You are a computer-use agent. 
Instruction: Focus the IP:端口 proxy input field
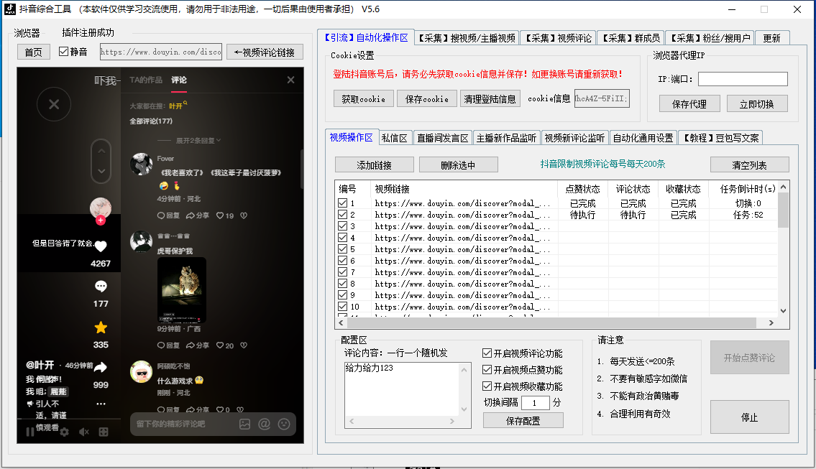pos(743,79)
